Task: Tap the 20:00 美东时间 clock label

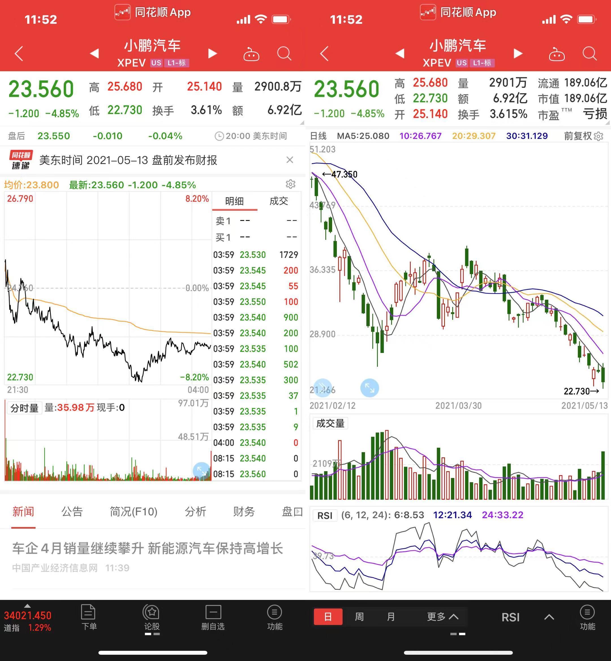Action: [251, 136]
